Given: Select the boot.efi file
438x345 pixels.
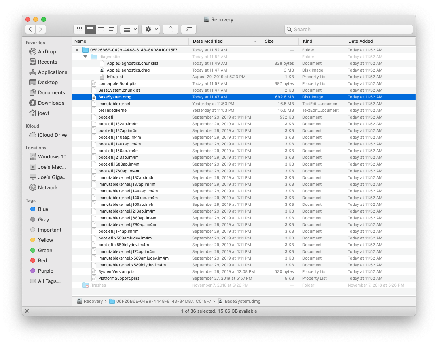Looking at the screenshot, I should click(x=244, y=117).
